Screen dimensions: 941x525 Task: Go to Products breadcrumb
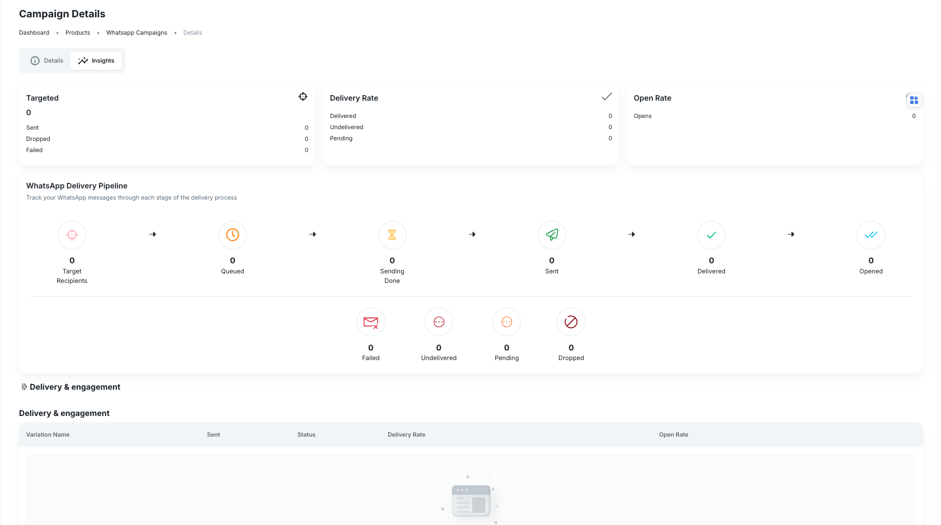pyautogui.click(x=78, y=32)
